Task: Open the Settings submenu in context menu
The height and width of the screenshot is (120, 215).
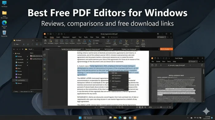Action: click(119, 87)
